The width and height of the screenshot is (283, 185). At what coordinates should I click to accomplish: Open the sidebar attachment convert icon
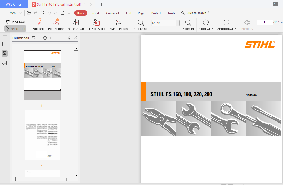tap(5, 63)
